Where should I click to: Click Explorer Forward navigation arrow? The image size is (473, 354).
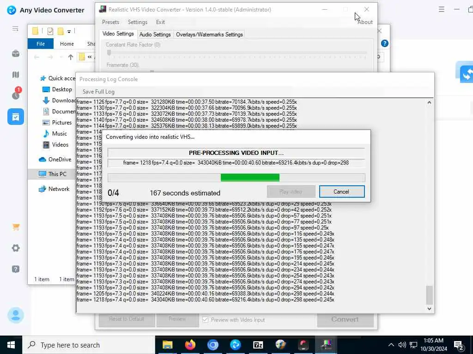point(50,57)
